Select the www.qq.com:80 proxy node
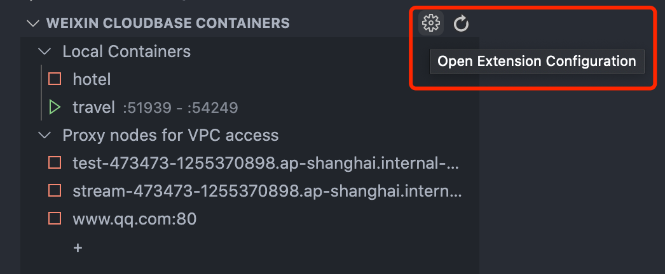 [x=135, y=219]
